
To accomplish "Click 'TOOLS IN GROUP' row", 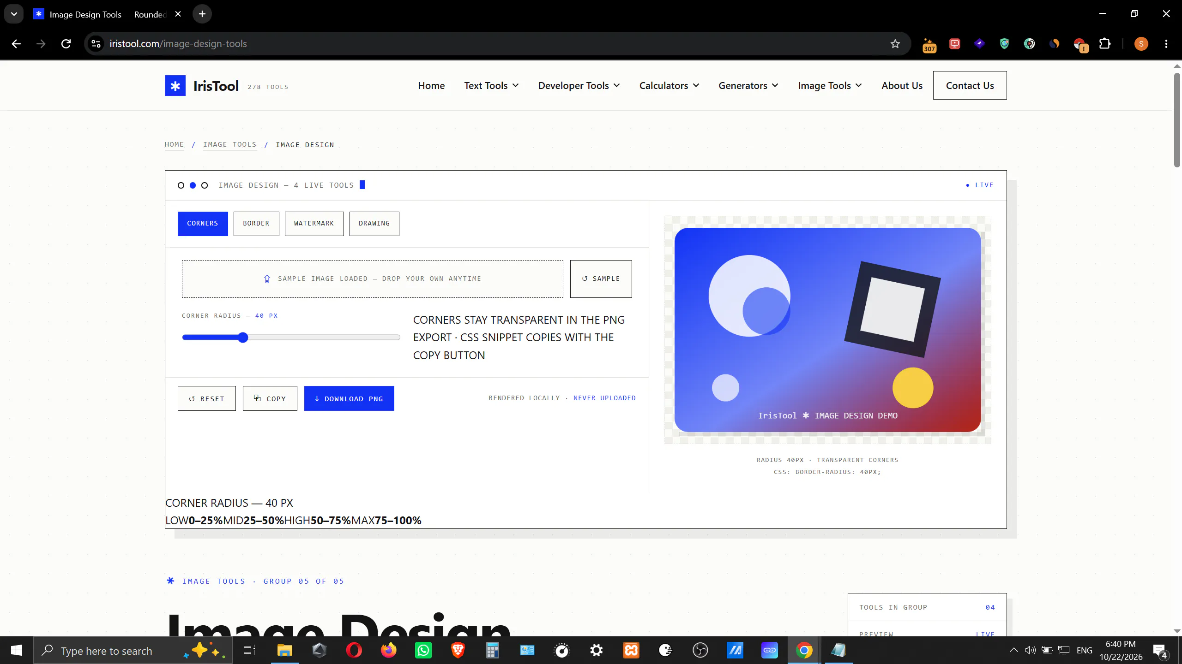I will 927,607.
